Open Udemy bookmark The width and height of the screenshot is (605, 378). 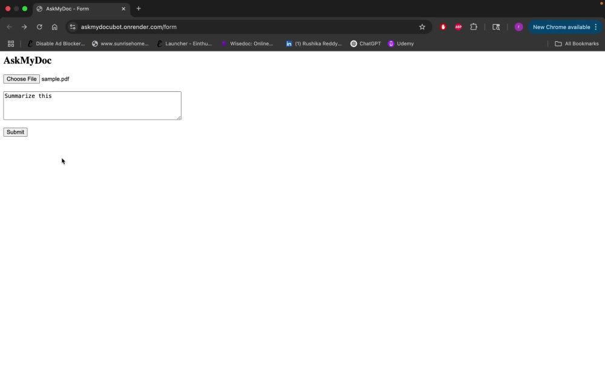[x=401, y=44]
